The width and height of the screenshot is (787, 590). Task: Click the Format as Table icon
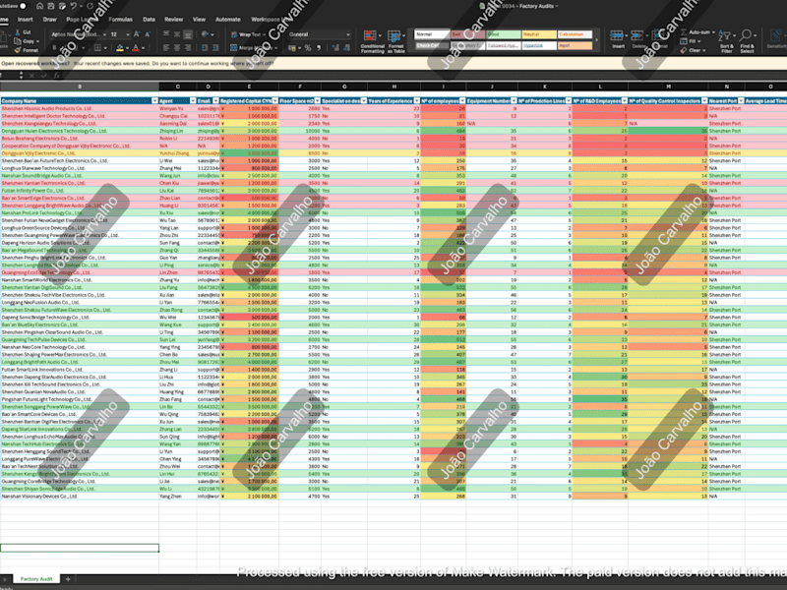pos(395,41)
